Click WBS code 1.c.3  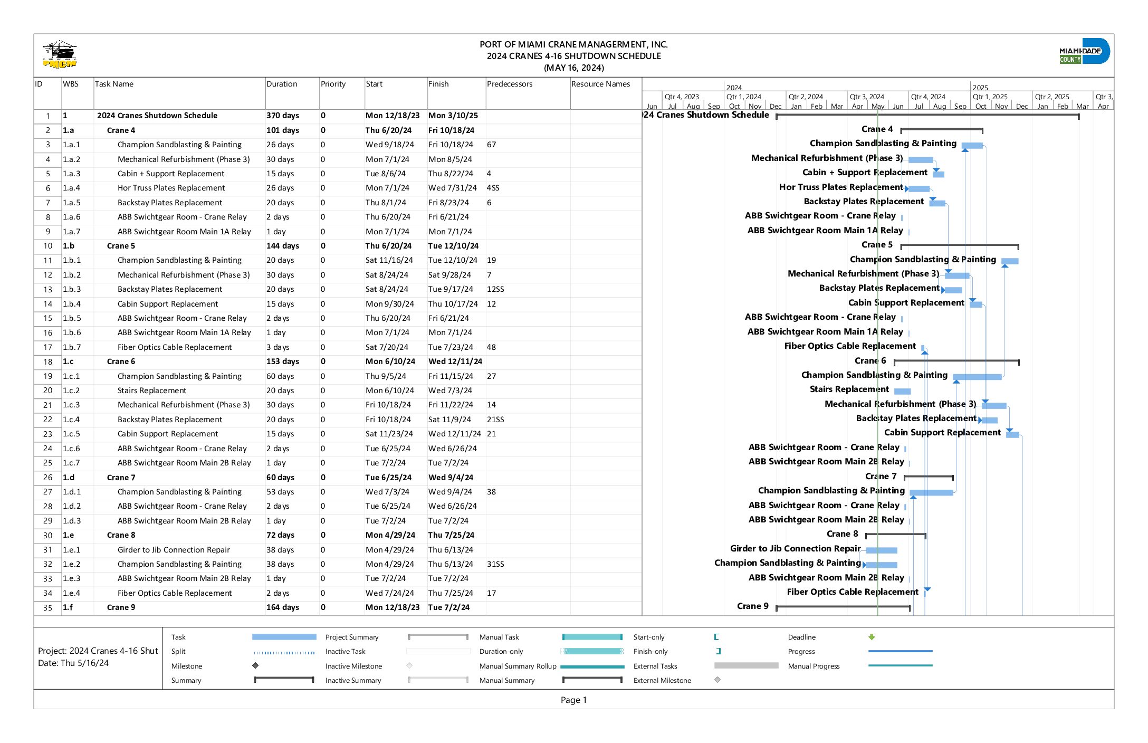tap(72, 405)
